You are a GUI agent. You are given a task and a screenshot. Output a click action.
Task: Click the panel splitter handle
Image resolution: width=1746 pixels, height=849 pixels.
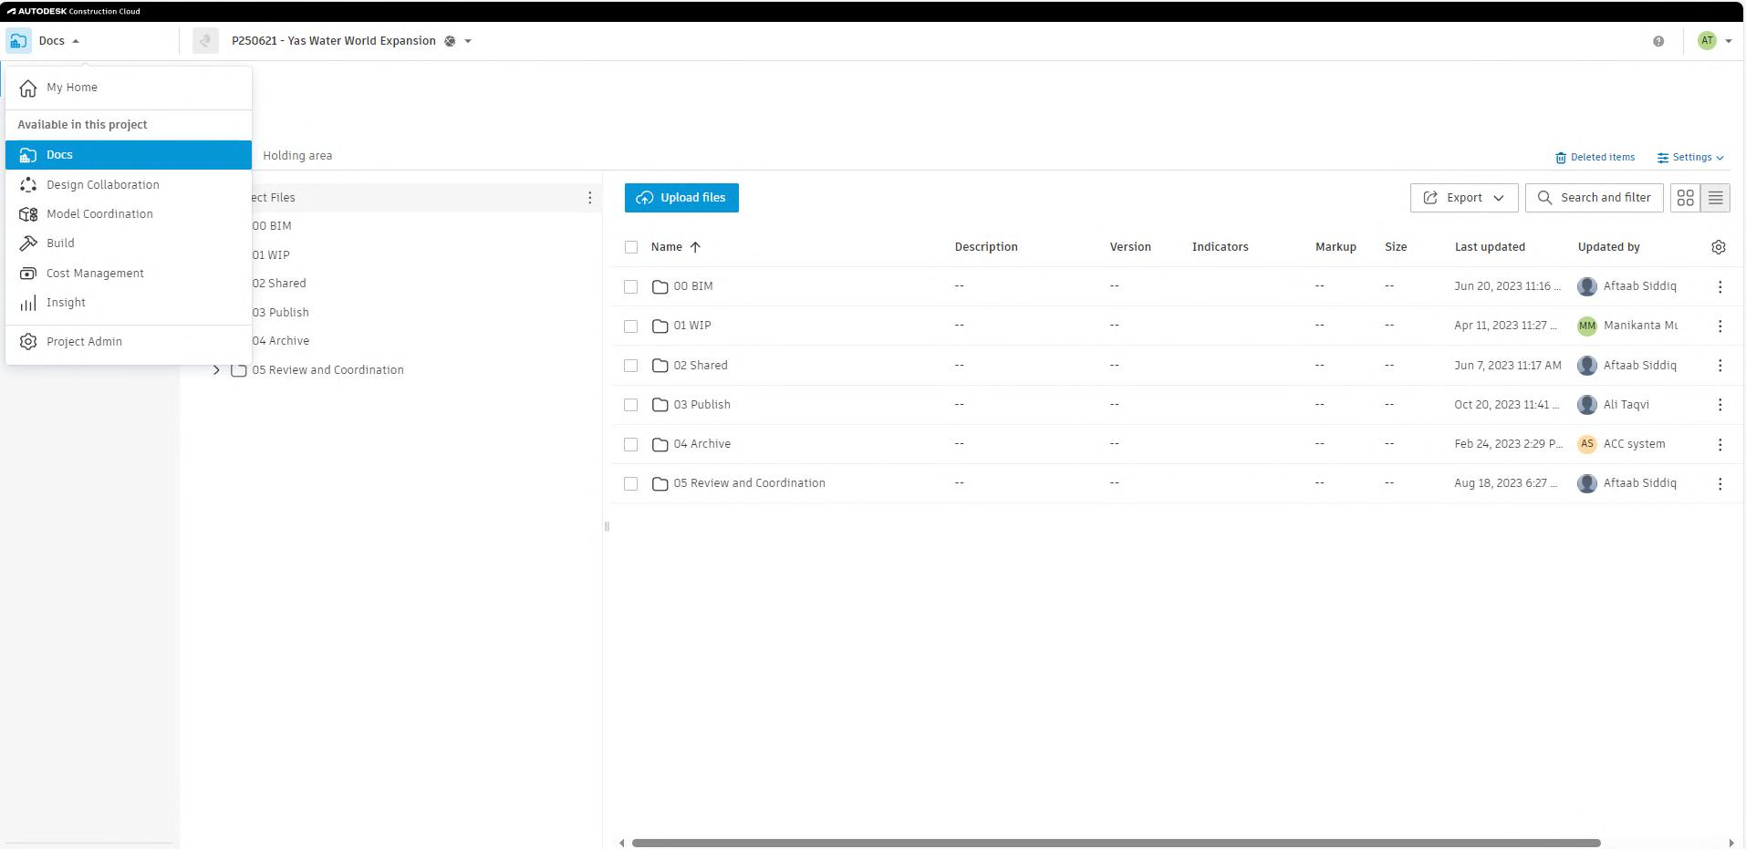click(607, 526)
